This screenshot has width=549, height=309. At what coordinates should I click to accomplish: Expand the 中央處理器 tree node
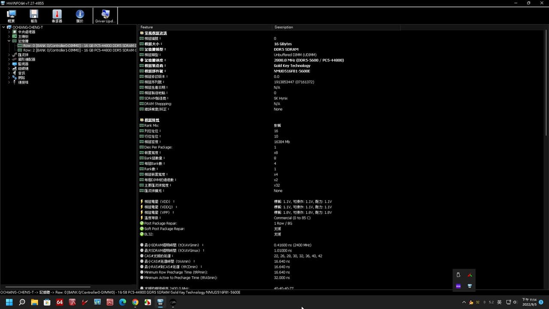9,32
